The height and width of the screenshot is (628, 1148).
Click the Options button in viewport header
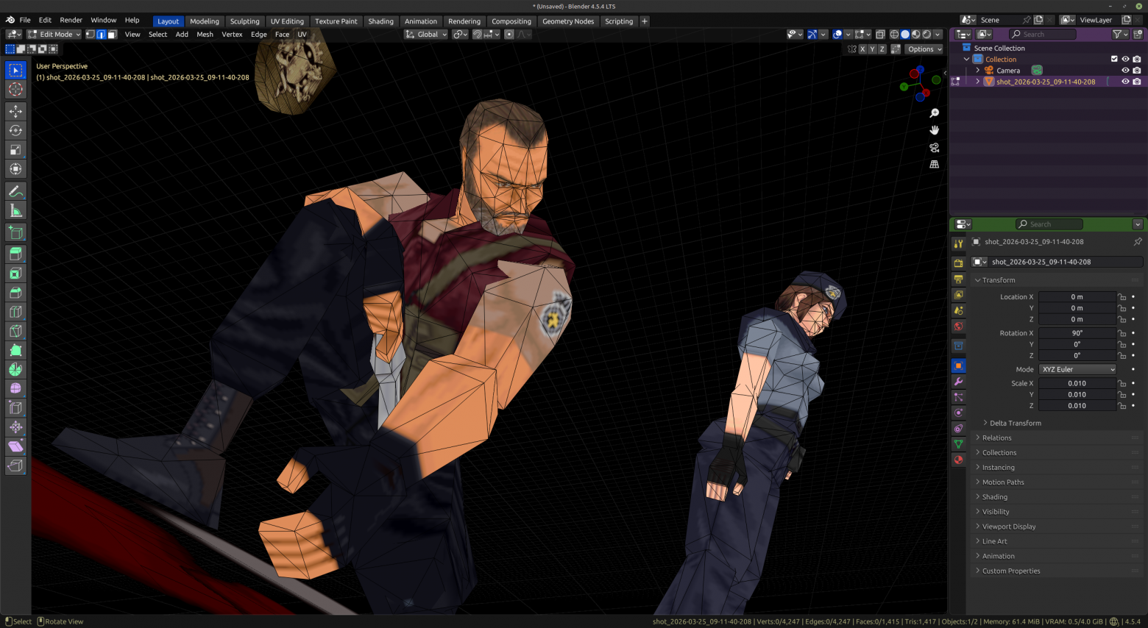[x=924, y=49]
